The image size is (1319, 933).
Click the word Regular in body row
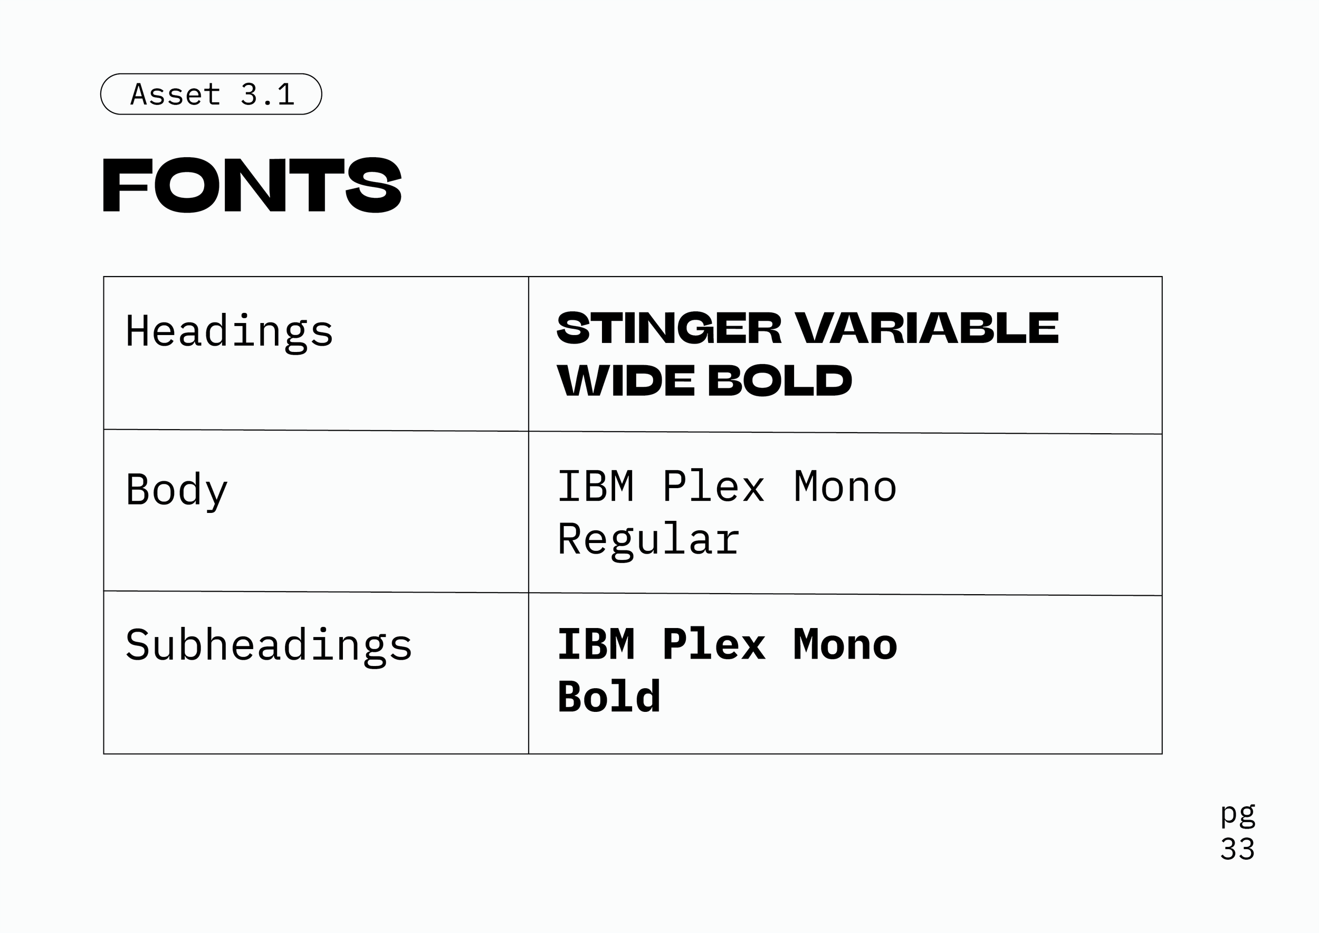coord(648,540)
